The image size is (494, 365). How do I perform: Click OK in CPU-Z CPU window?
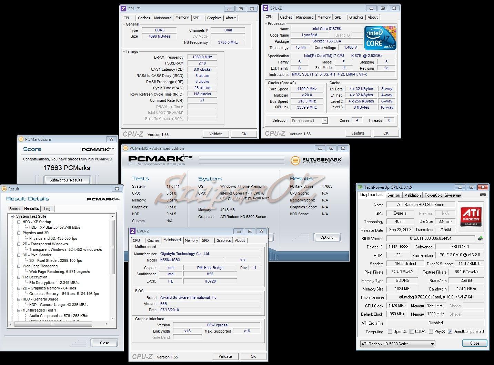pyautogui.click(x=386, y=133)
